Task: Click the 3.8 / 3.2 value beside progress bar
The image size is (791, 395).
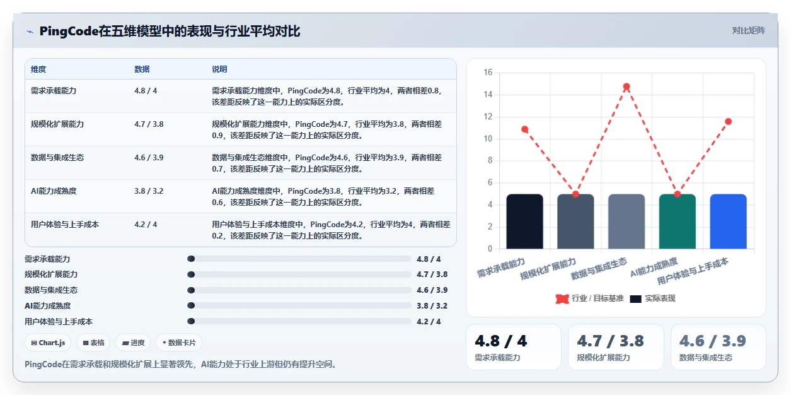Action: 432,306
